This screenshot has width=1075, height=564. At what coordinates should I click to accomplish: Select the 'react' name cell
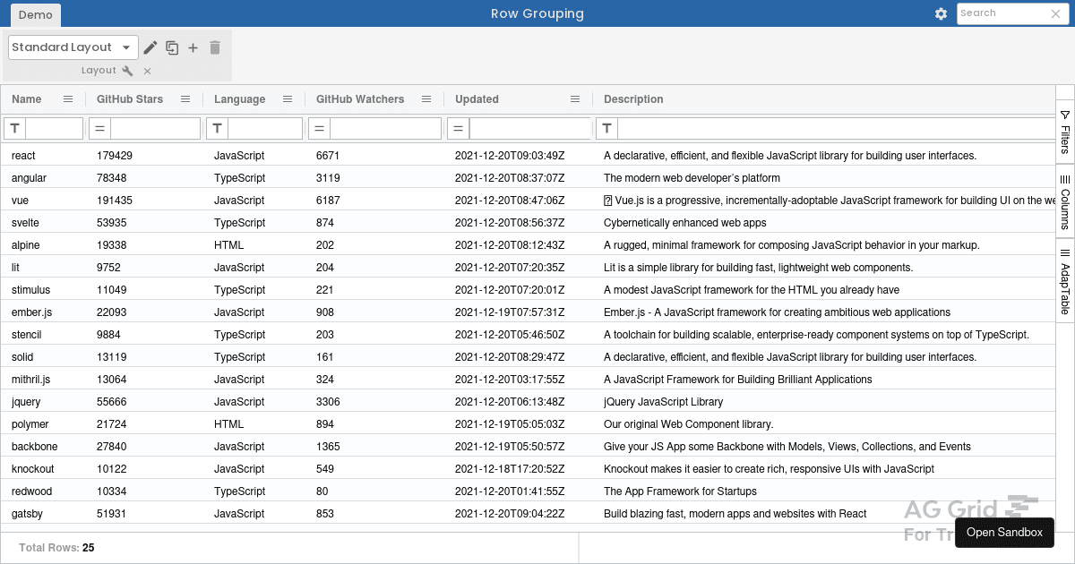[x=43, y=156]
